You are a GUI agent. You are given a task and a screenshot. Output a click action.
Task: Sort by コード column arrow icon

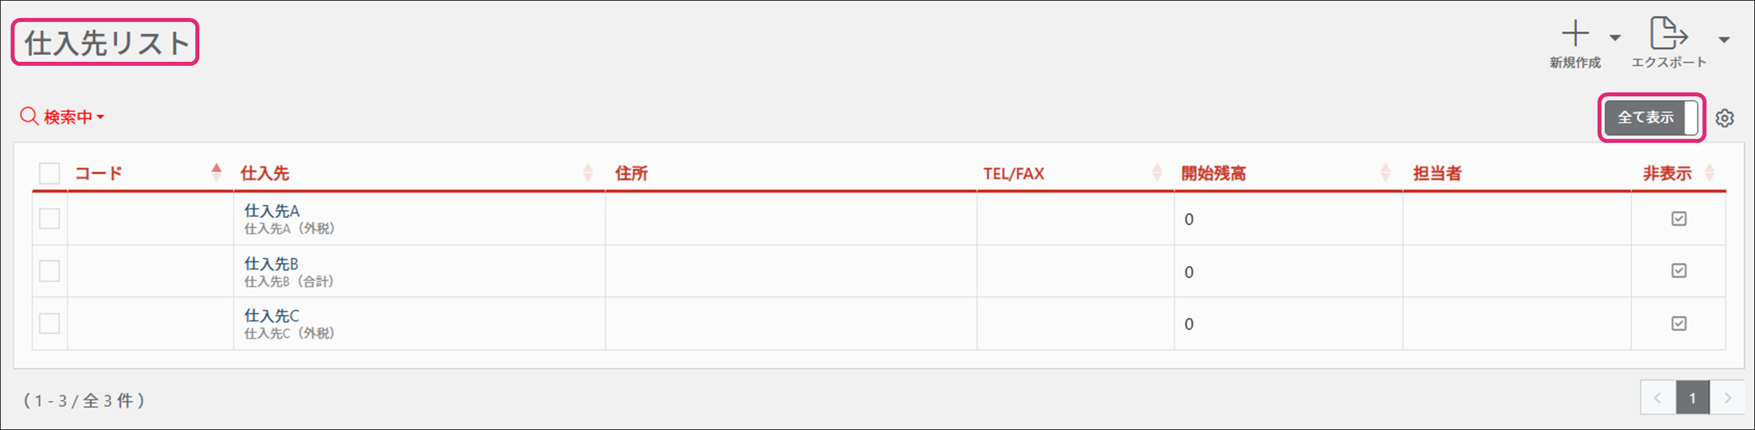217,172
